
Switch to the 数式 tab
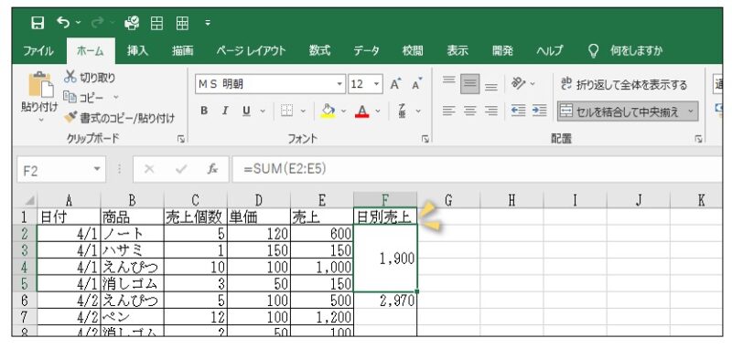pyautogui.click(x=319, y=51)
